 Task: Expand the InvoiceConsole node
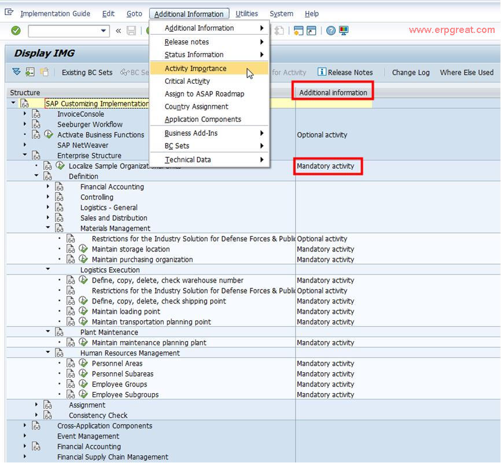pos(25,113)
